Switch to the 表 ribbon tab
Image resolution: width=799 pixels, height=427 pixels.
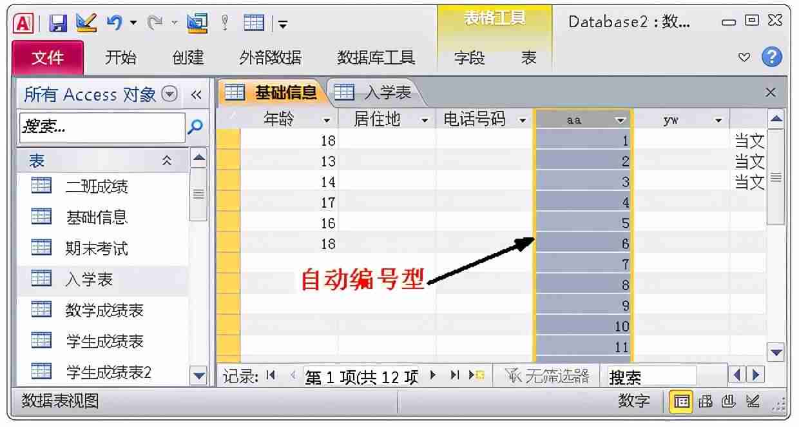[529, 57]
